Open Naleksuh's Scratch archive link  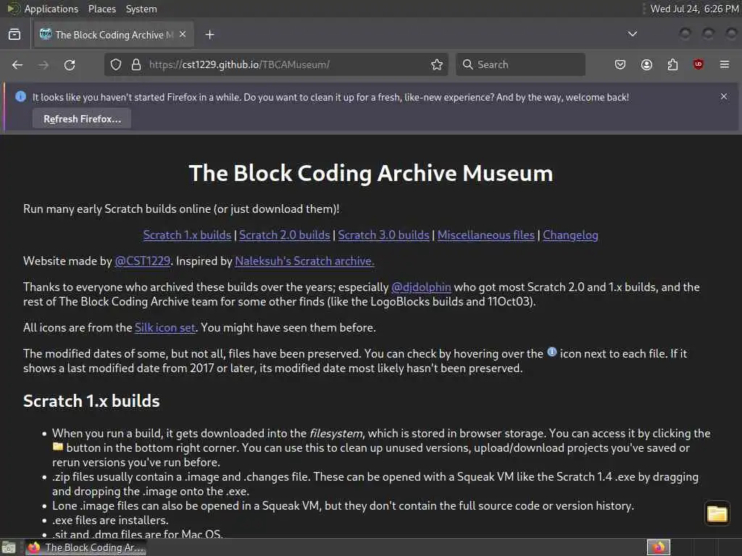point(304,261)
